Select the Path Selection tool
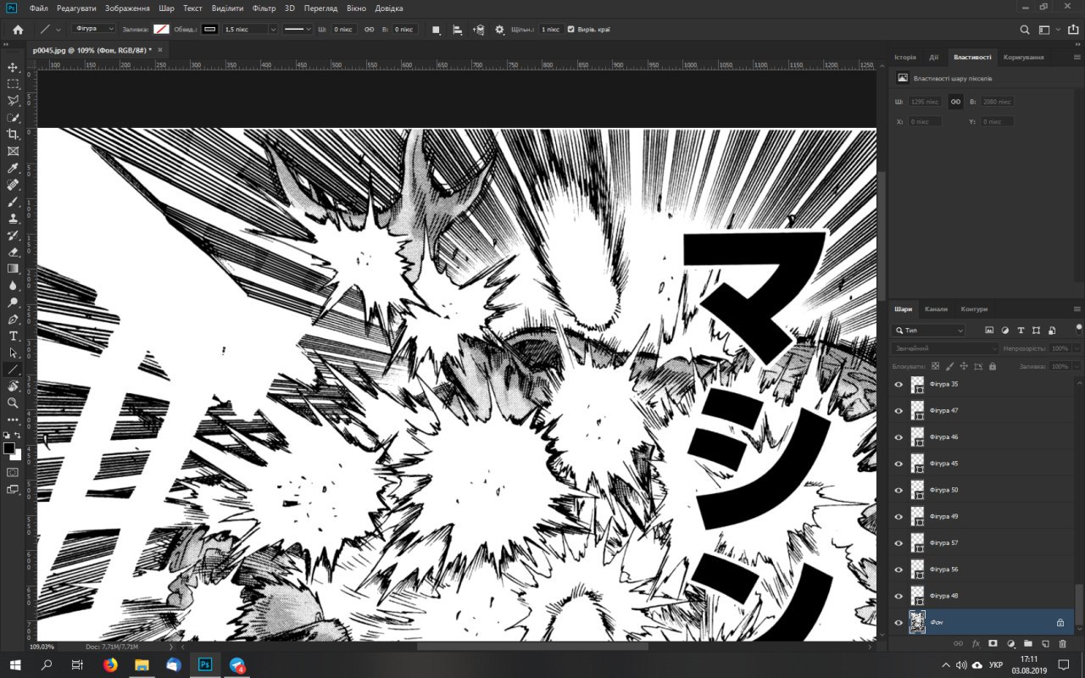 13,353
